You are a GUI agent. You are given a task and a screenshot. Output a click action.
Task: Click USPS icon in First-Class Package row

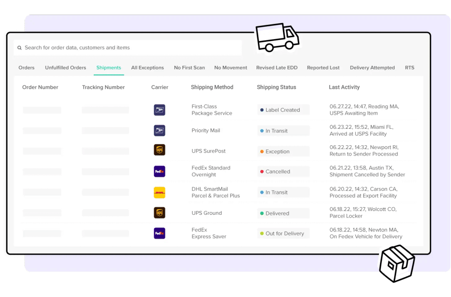(x=159, y=110)
